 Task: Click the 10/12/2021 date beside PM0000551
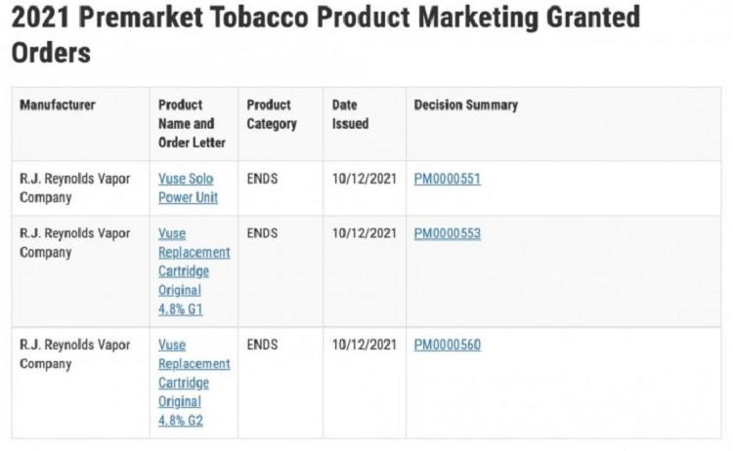pos(365,179)
